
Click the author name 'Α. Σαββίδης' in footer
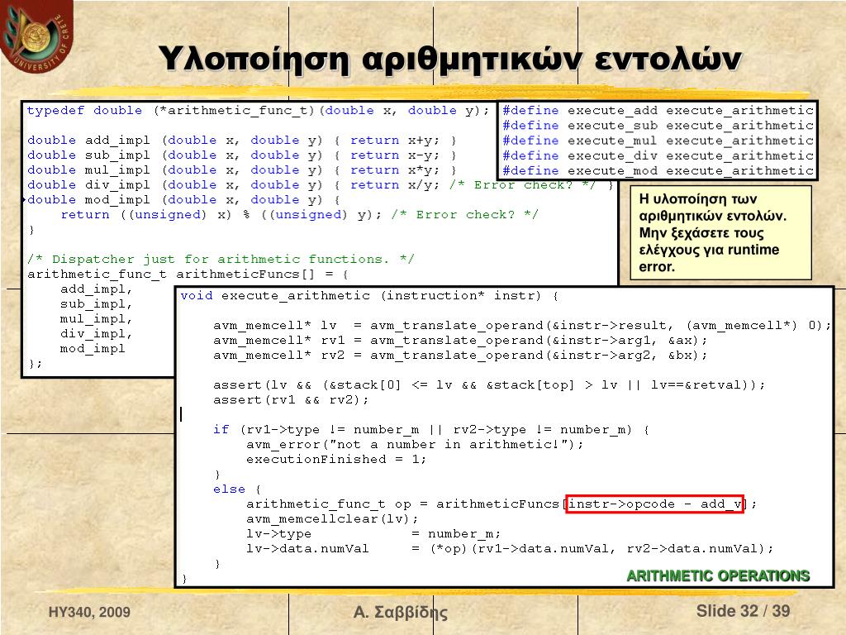point(401,613)
